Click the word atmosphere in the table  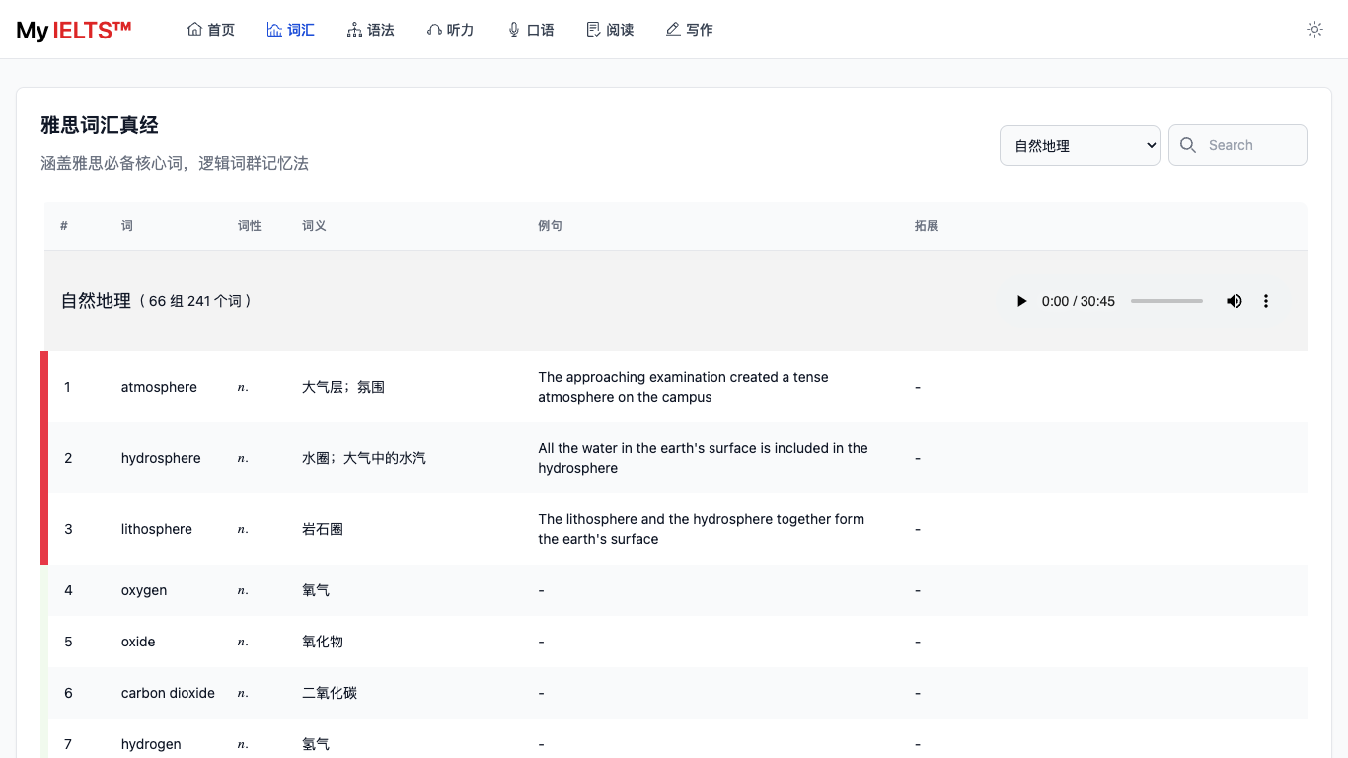coord(159,387)
